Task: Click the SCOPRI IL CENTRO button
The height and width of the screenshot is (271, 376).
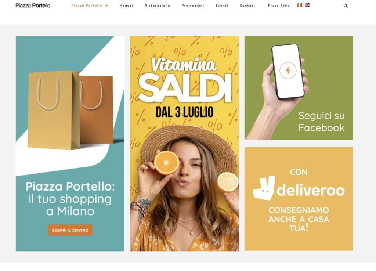Action: pos(70,230)
